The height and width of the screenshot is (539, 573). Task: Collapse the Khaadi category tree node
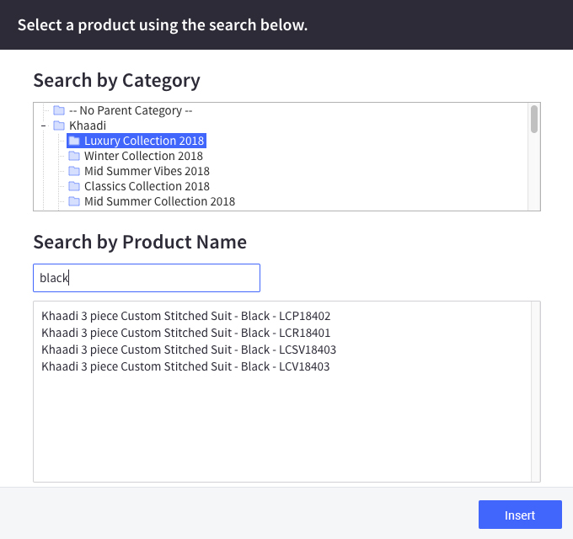click(43, 125)
